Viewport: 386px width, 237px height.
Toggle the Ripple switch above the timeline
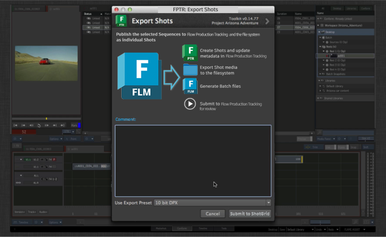343,147
